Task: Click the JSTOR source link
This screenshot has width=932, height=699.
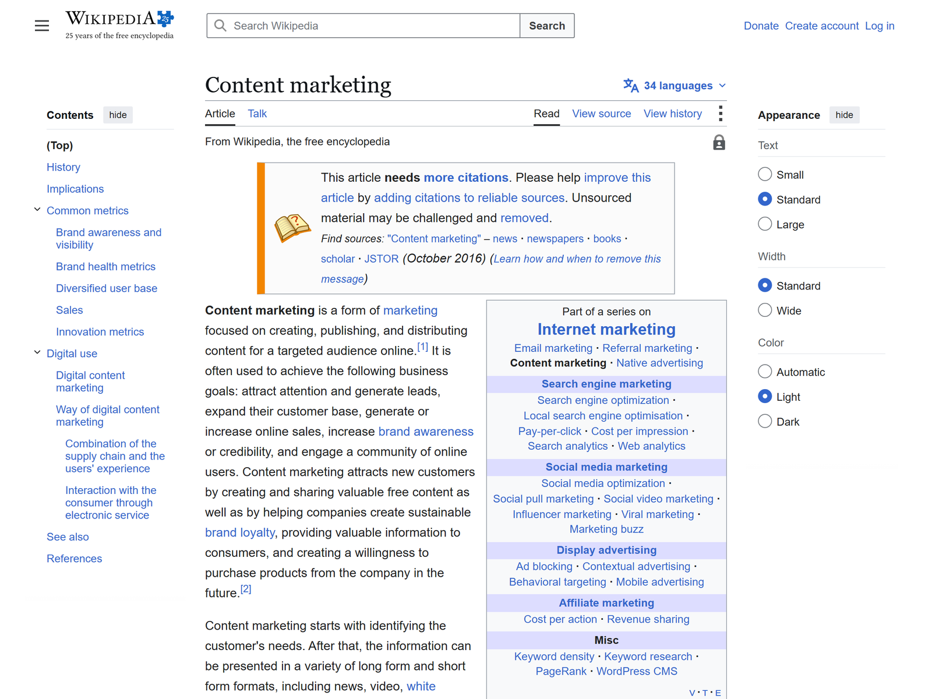Action: point(382,259)
